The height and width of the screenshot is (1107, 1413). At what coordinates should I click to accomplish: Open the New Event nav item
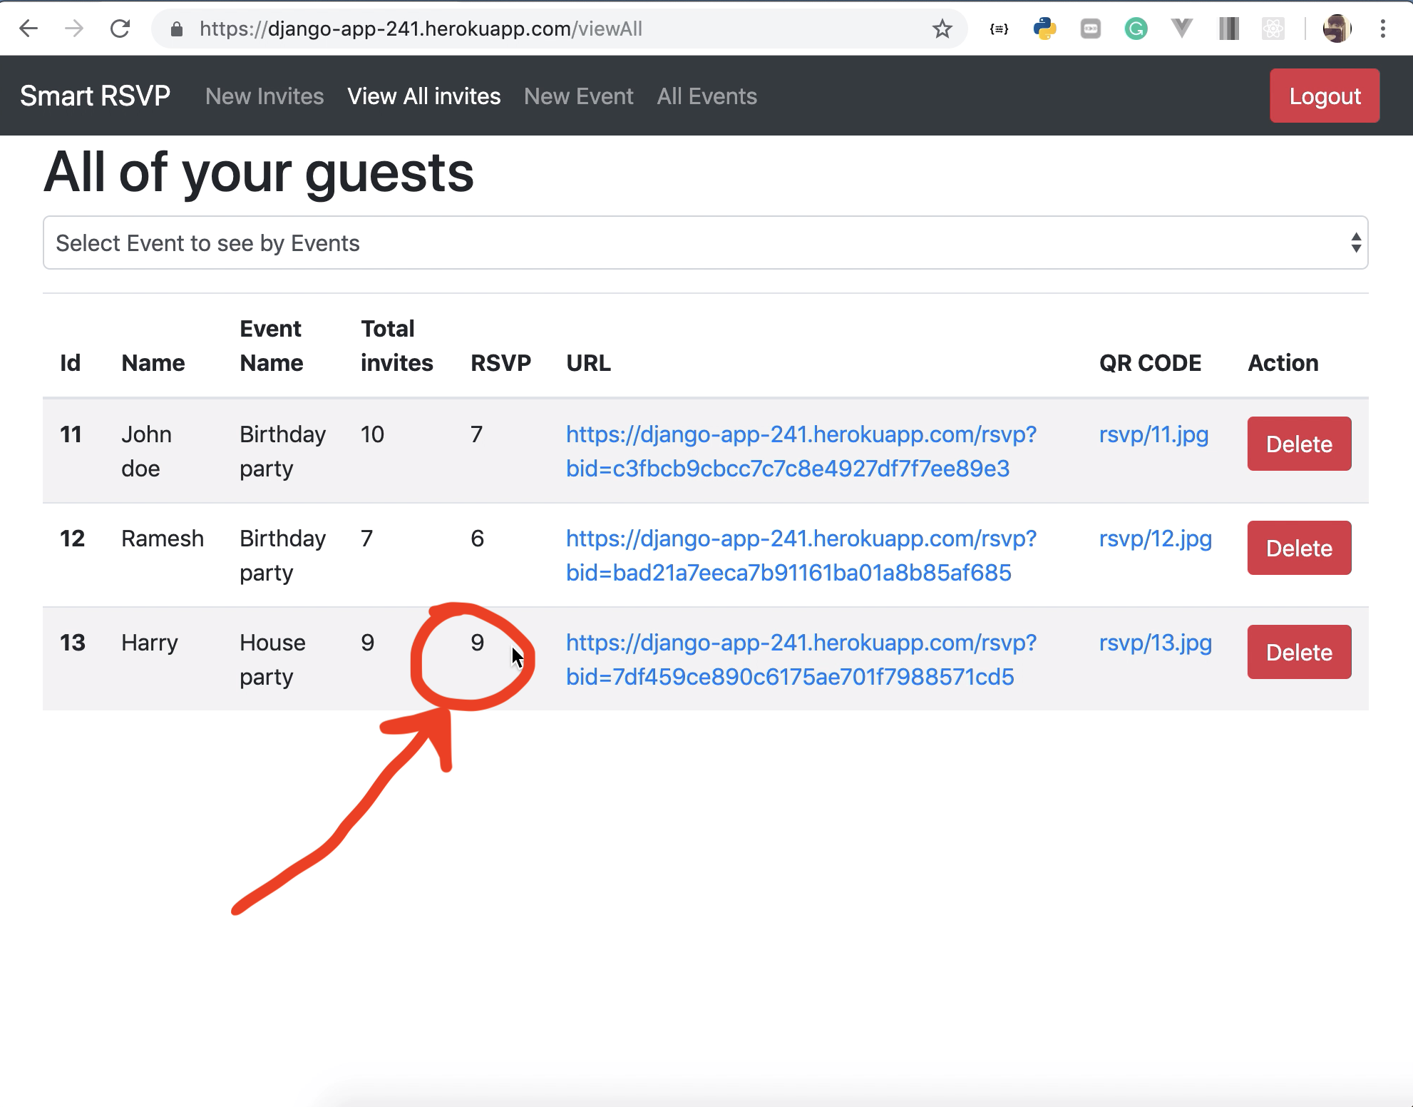578,96
